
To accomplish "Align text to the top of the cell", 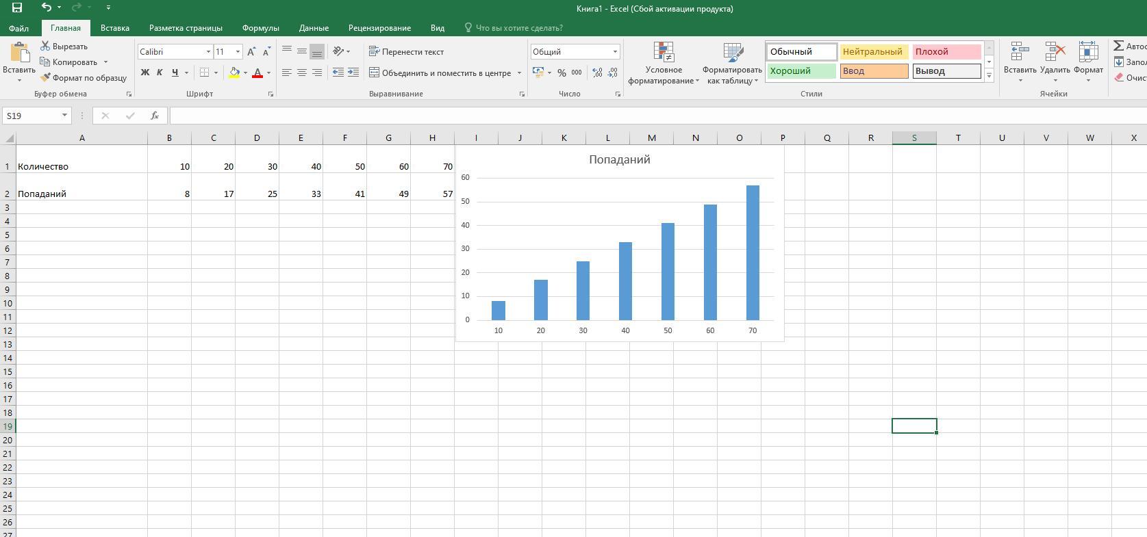I will [287, 51].
